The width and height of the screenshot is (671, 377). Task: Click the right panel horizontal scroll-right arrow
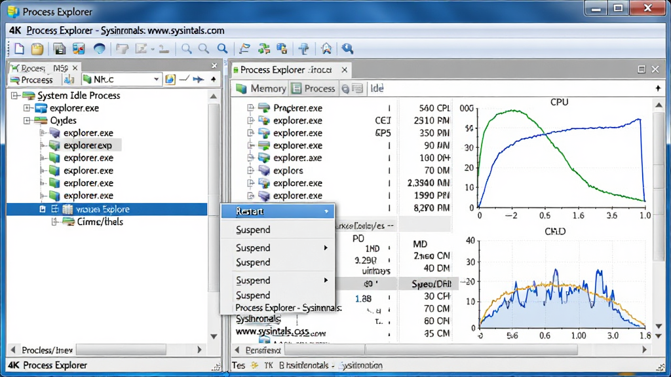click(645, 350)
